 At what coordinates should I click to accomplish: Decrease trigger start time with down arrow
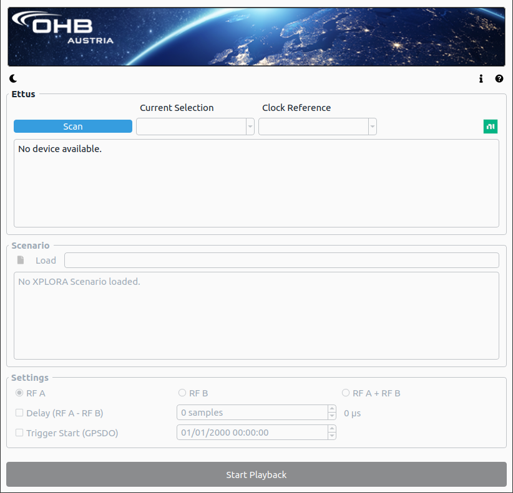(x=331, y=436)
